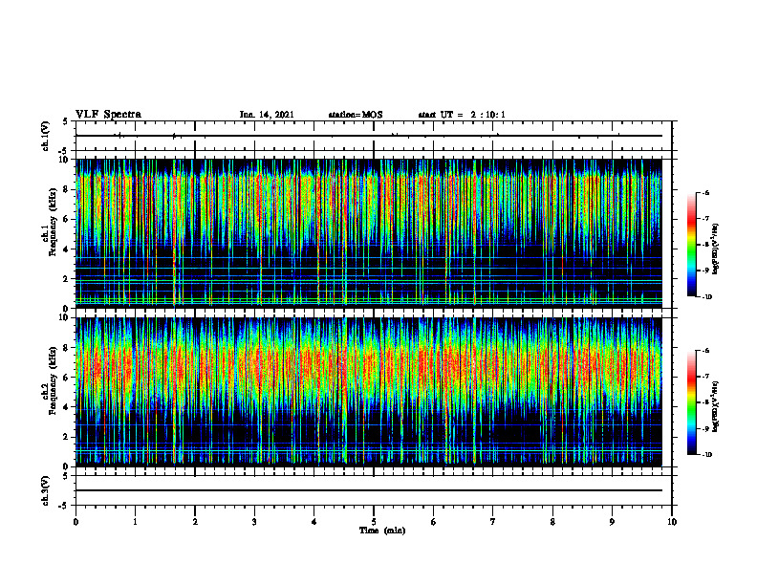This screenshot has height=585, width=757.
Task: Click the ch.1 voltage waveform trace
Action: 369,136
